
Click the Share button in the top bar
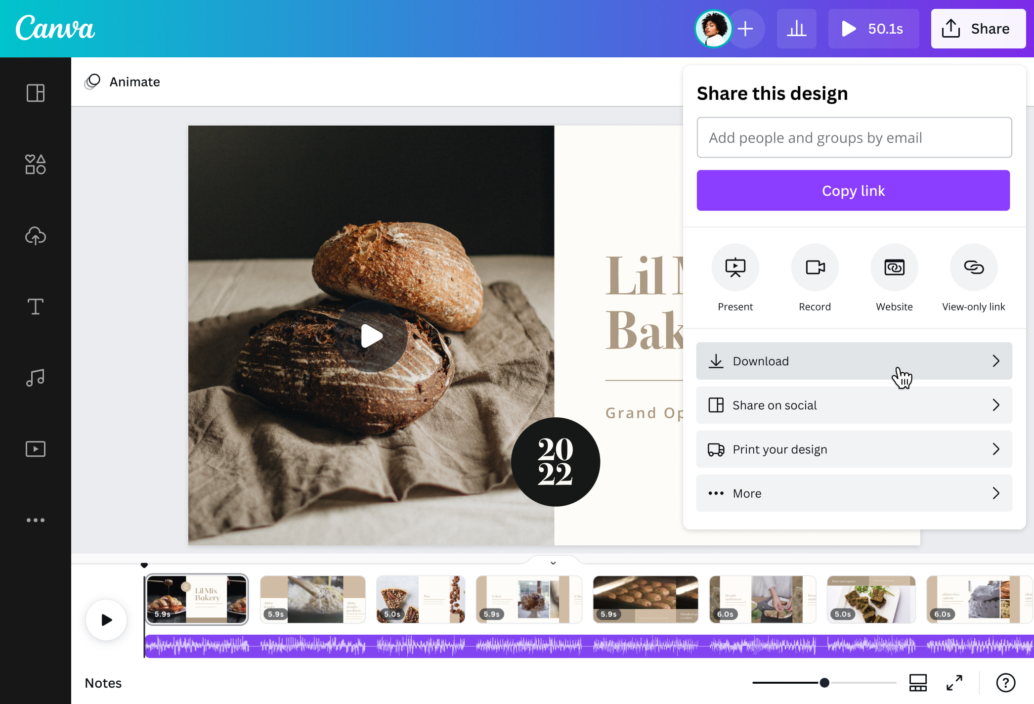point(978,28)
